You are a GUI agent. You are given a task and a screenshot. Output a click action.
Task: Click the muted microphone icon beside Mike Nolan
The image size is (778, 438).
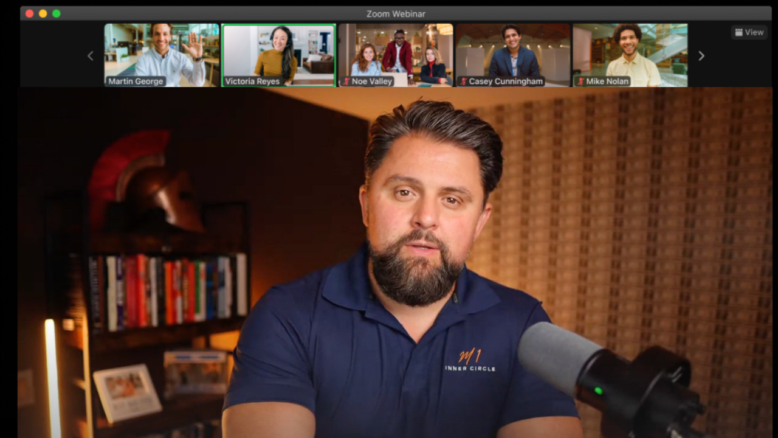[580, 81]
